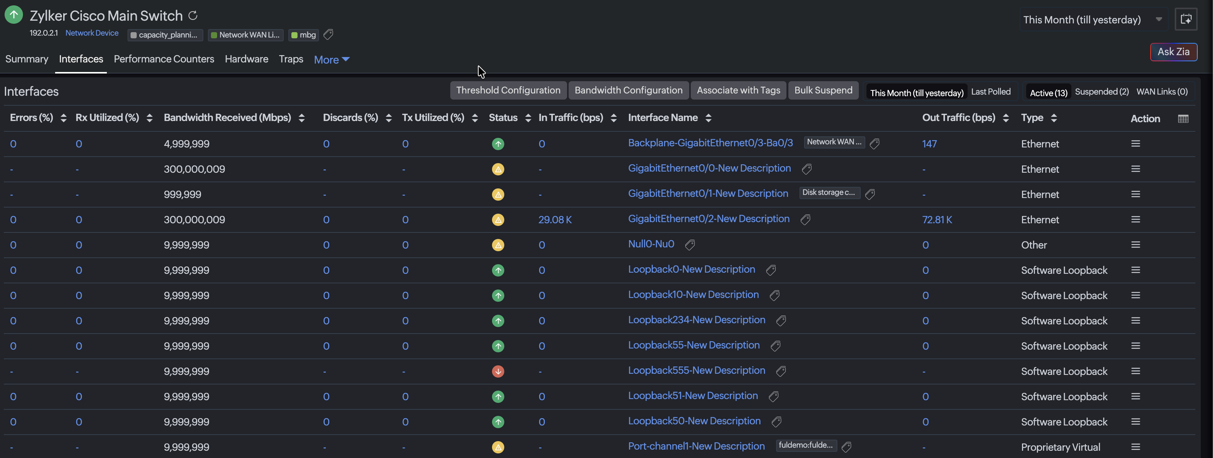Launch the Ask Zia assistant

click(1174, 52)
